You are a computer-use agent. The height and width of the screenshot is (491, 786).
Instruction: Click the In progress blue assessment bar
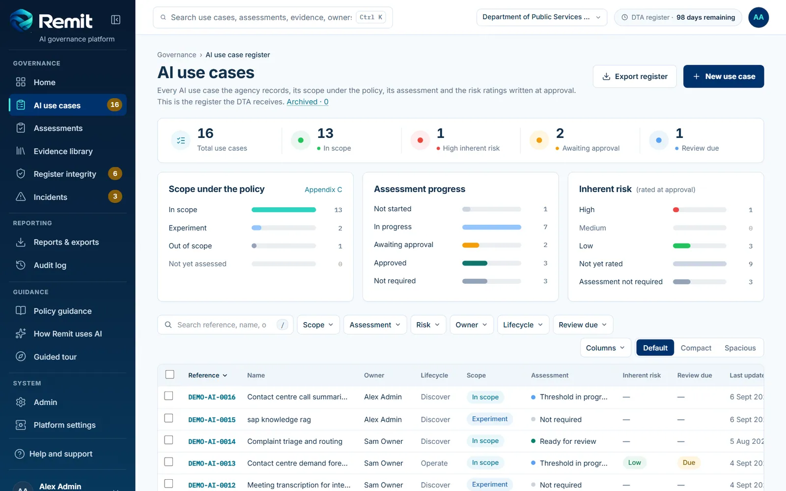492,227
